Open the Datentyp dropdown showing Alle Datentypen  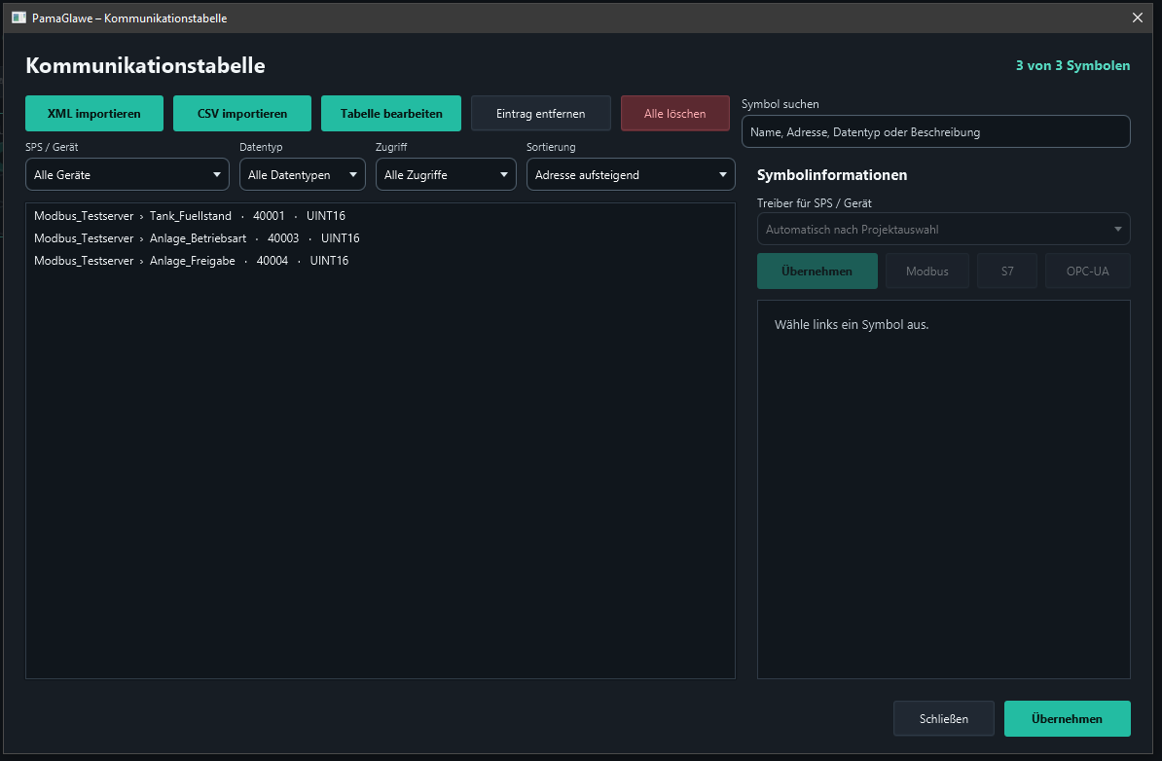click(x=303, y=175)
